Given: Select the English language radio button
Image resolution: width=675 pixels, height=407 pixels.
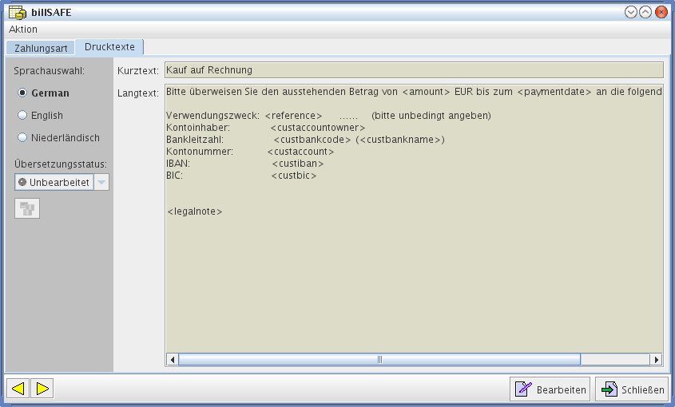Looking at the screenshot, I should 22,116.
